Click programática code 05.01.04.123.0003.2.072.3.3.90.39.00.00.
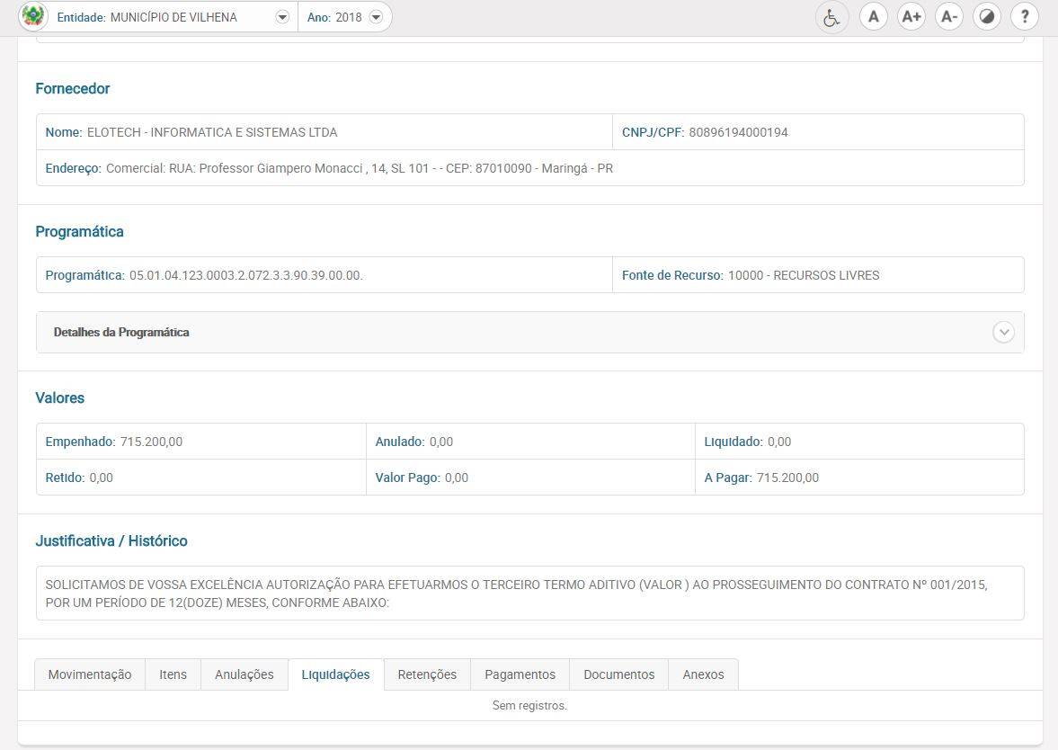Image resolution: width=1058 pixels, height=750 pixels. click(x=246, y=275)
